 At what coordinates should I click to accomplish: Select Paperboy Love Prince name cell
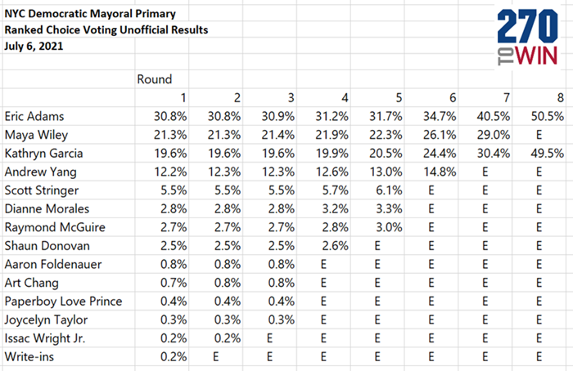[x=63, y=302]
